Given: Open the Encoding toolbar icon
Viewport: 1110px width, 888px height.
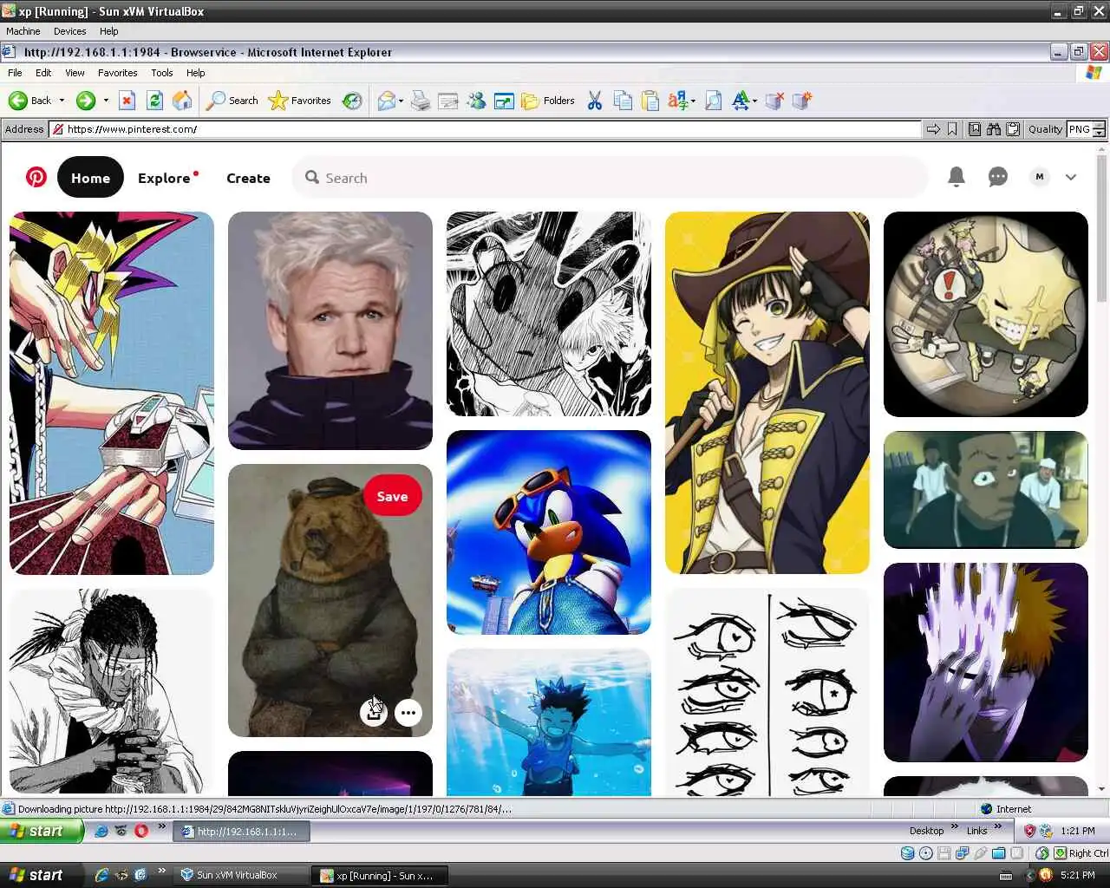Looking at the screenshot, I should pos(677,101).
